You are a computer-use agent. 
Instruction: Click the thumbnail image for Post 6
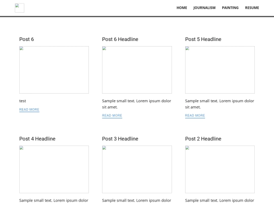(54, 70)
